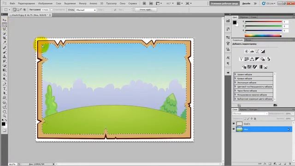Add Brightness/Contrast adjustment icon
The width and height of the screenshot is (295, 166).
pos(247,51)
